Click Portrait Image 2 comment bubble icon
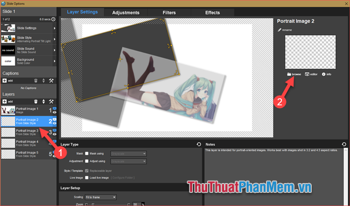Screen dimensions: 350x206 click(x=54, y=120)
